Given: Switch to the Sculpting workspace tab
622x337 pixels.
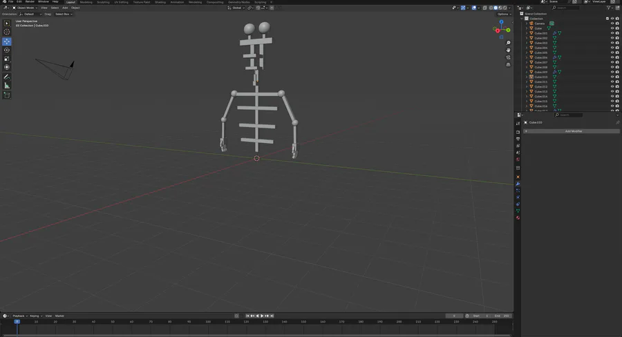Looking at the screenshot, I should [103, 2].
